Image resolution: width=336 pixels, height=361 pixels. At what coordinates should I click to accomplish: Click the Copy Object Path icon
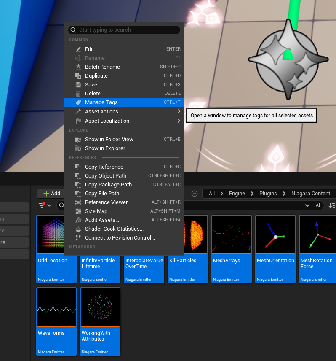[x=78, y=176]
